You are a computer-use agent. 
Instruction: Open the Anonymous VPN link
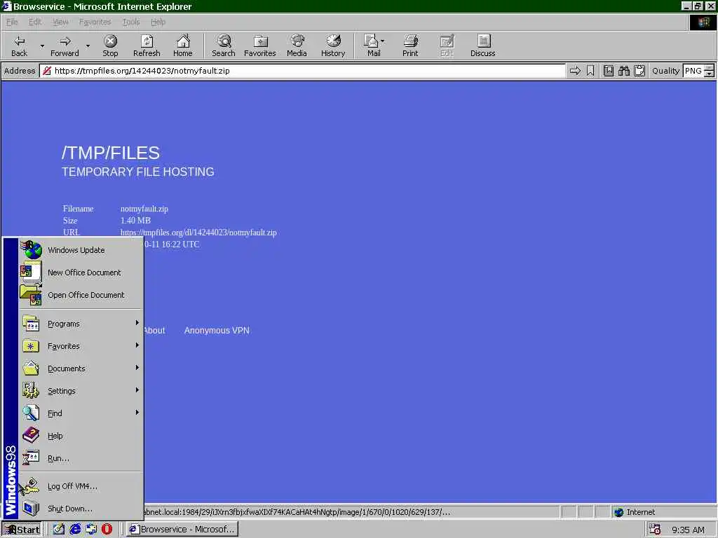[217, 331]
